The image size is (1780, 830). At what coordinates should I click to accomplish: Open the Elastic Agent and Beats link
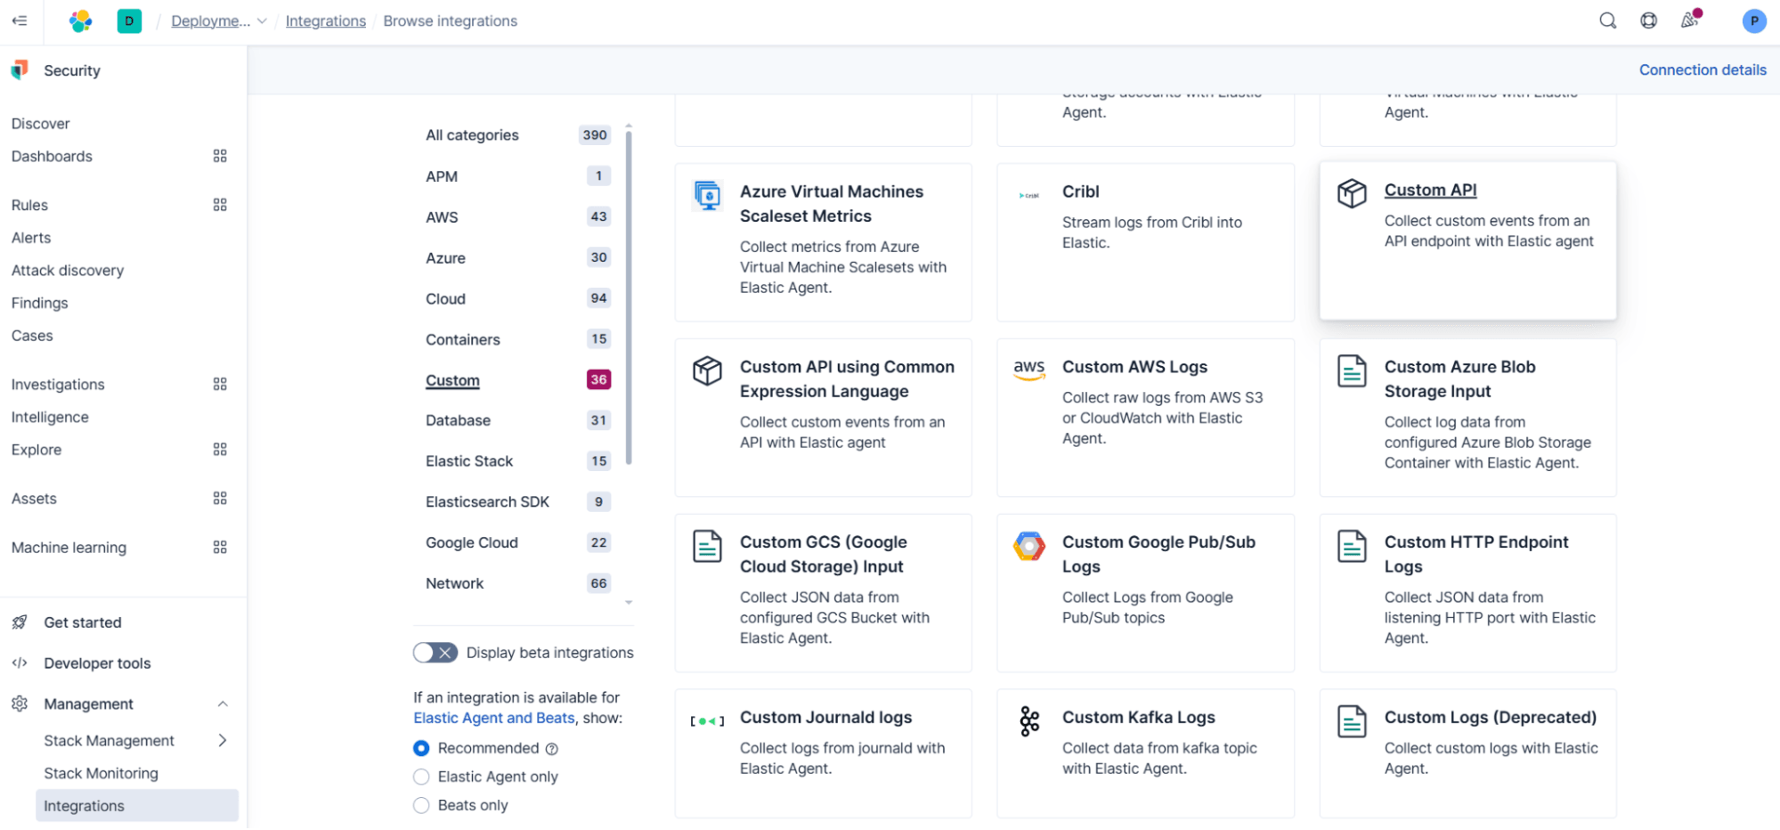pos(493,718)
